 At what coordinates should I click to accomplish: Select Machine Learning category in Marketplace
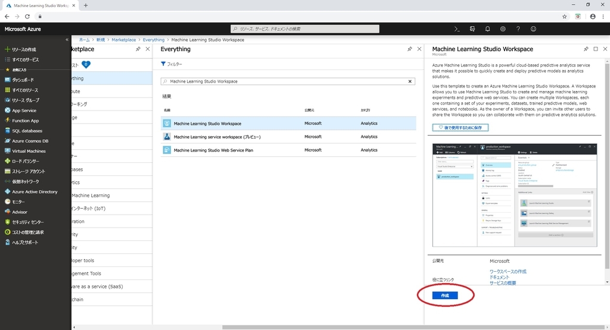(x=111, y=195)
